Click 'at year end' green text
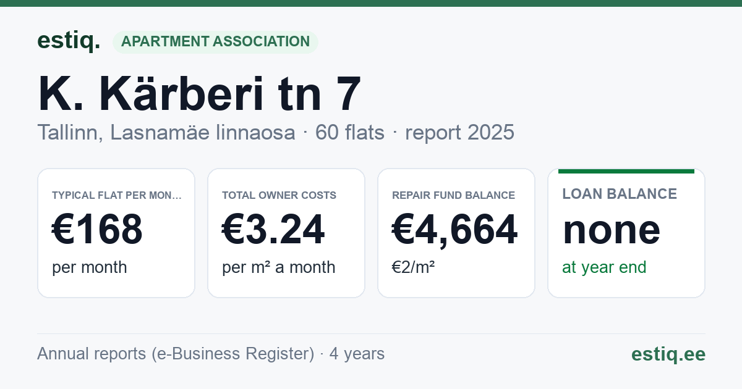The image size is (742, 389). [604, 267]
